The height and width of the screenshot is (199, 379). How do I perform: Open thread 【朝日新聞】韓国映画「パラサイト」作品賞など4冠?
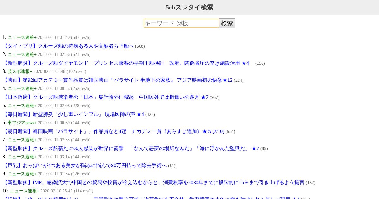click(x=113, y=131)
